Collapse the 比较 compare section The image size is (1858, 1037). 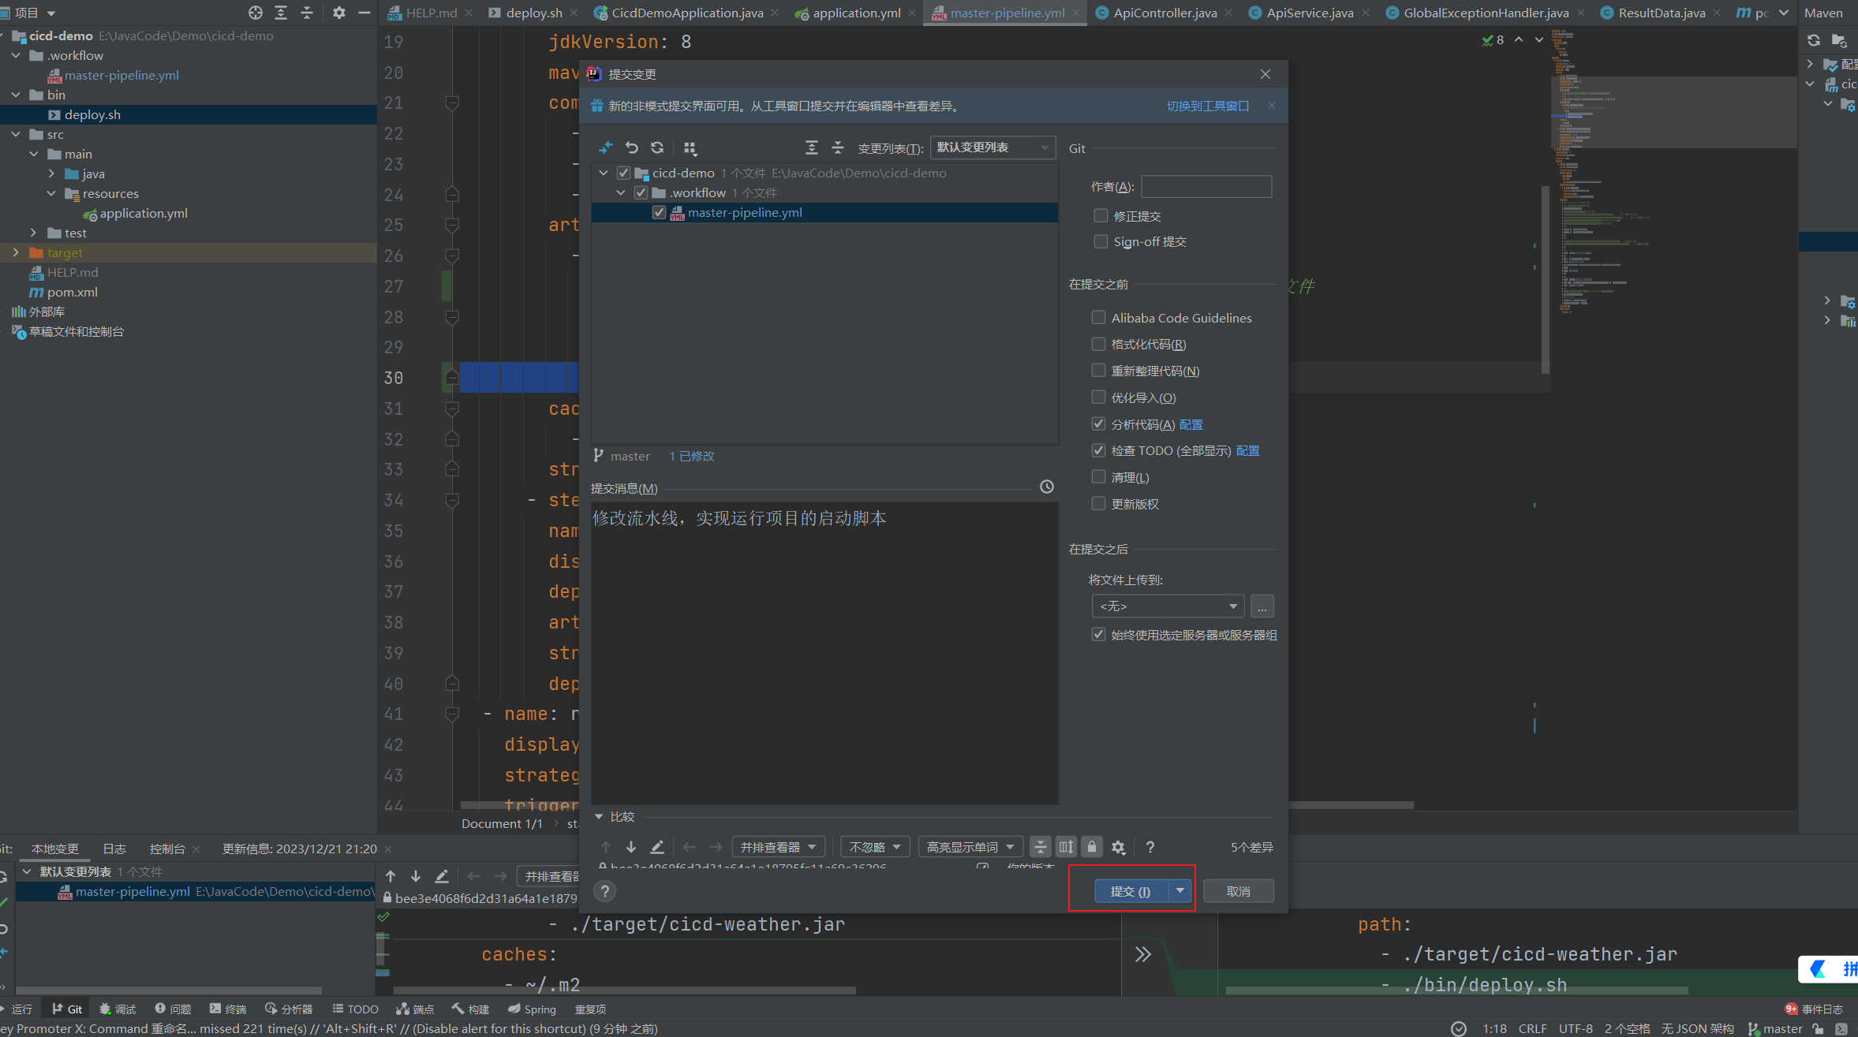coord(599,816)
